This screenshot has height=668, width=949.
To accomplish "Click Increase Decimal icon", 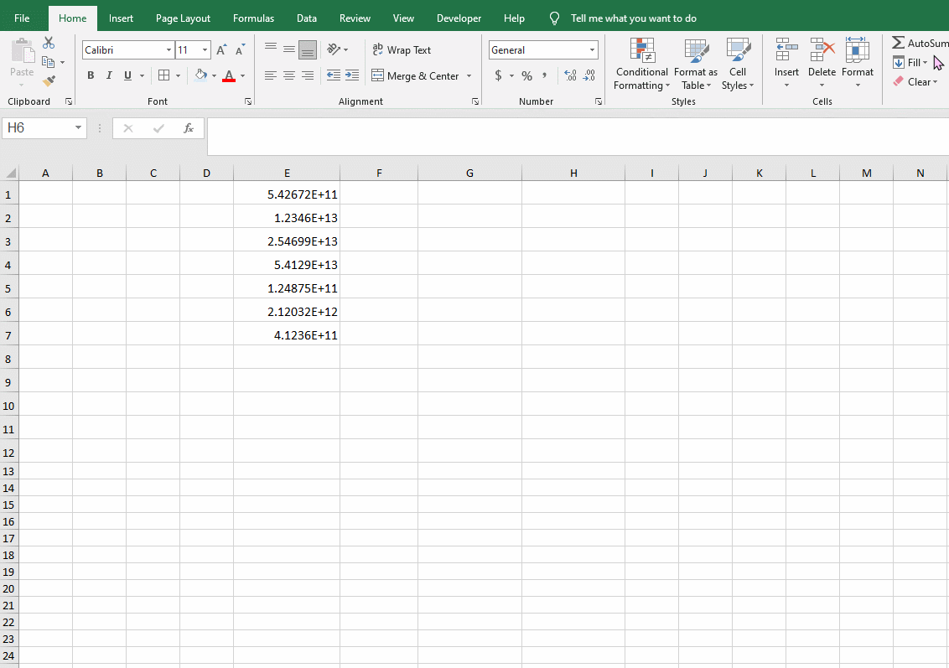I will (x=570, y=75).
